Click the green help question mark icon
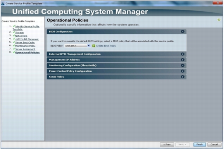The height and width of the screenshot is (150, 224). coord(219,20)
